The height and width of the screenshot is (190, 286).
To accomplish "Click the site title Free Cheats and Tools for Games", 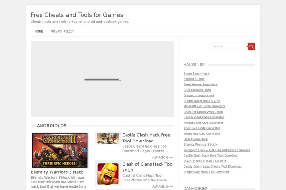I will pyautogui.click(x=77, y=15).
